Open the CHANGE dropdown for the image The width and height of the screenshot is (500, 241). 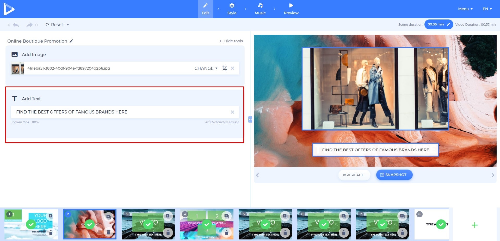206,68
